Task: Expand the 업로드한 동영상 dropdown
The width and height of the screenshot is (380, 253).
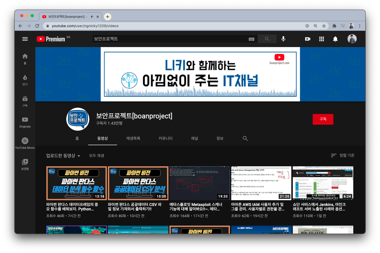Action: [63, 156]
